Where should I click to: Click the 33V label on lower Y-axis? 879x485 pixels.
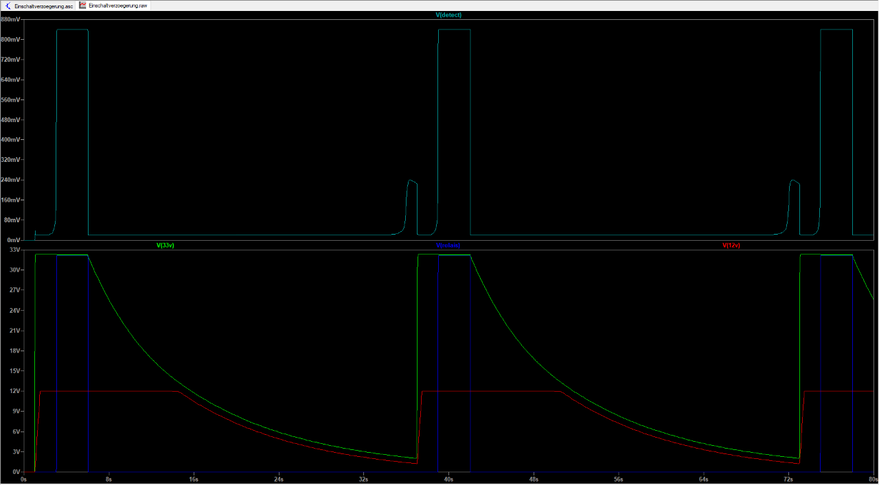15,250
